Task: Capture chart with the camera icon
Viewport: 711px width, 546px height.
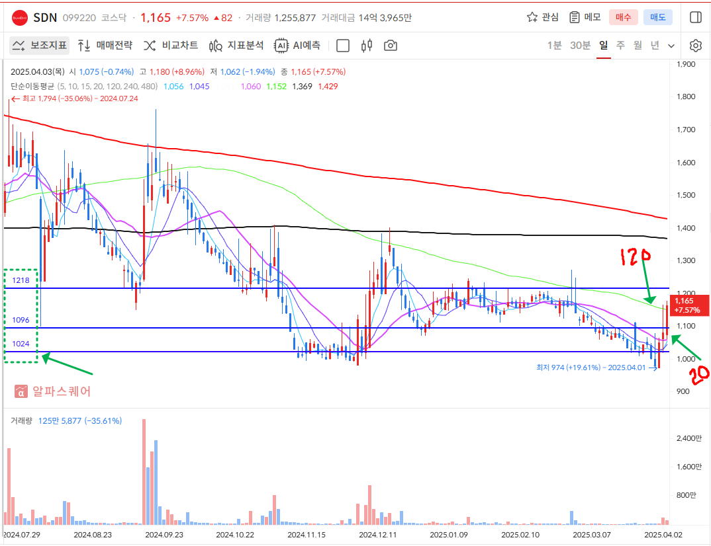Action: [x=391, y=46]
